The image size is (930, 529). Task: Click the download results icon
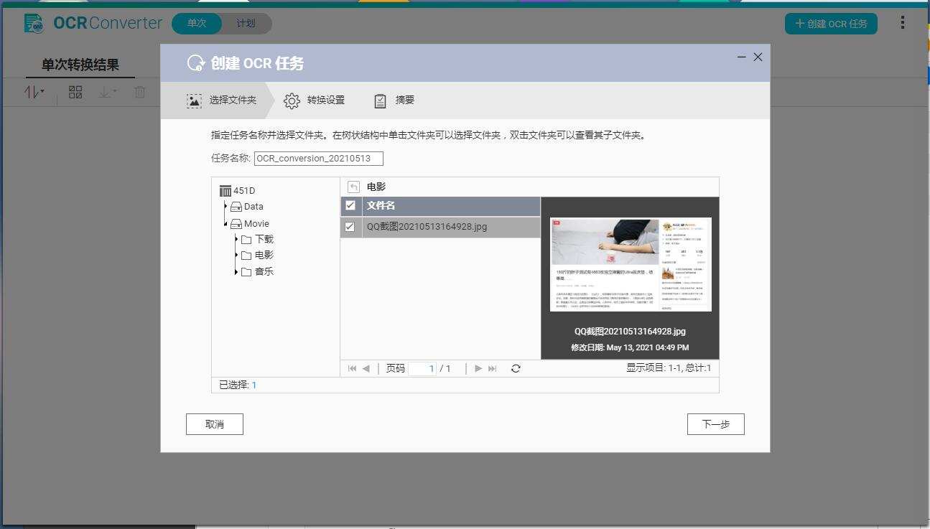(x=106, y=92)
